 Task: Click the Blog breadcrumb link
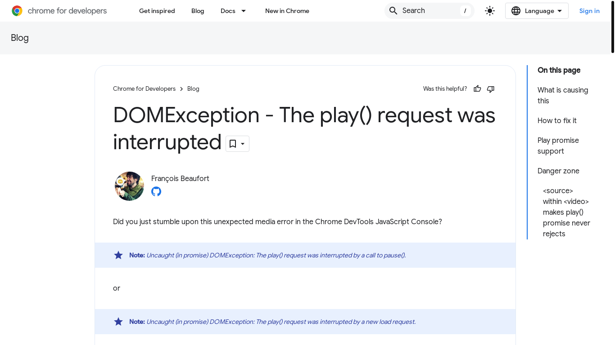pyautogui.click(x=193, y=89)
